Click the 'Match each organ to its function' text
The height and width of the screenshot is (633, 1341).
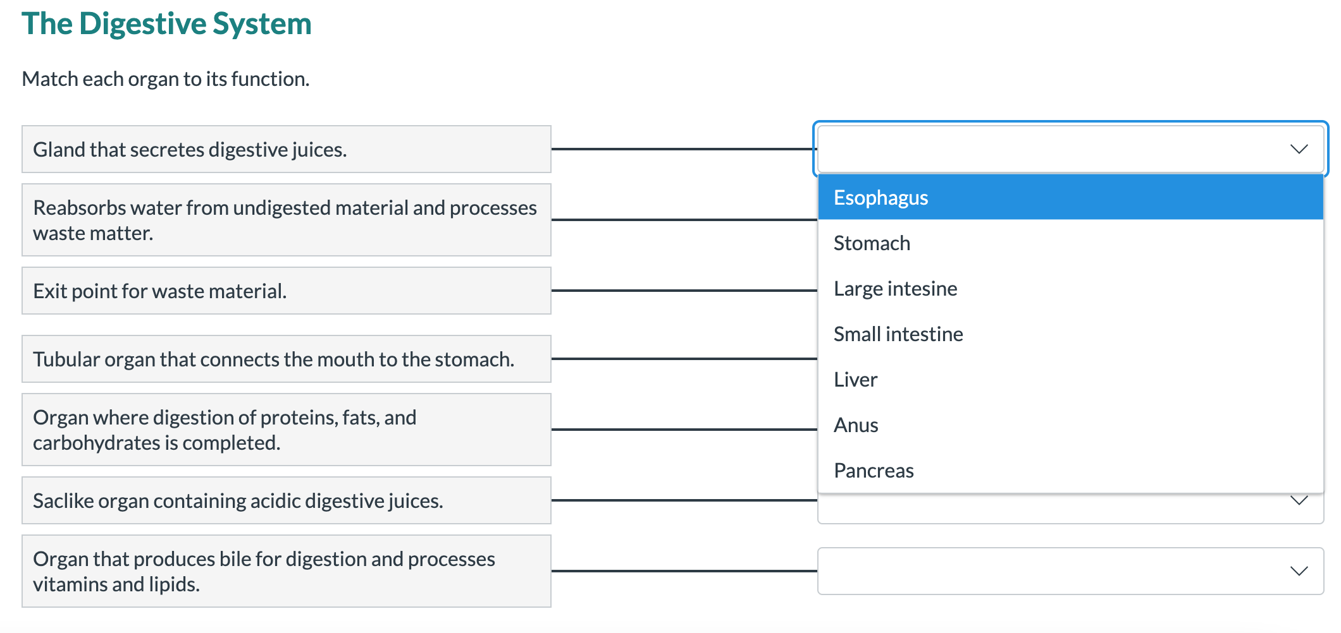(x=166, y=79)
